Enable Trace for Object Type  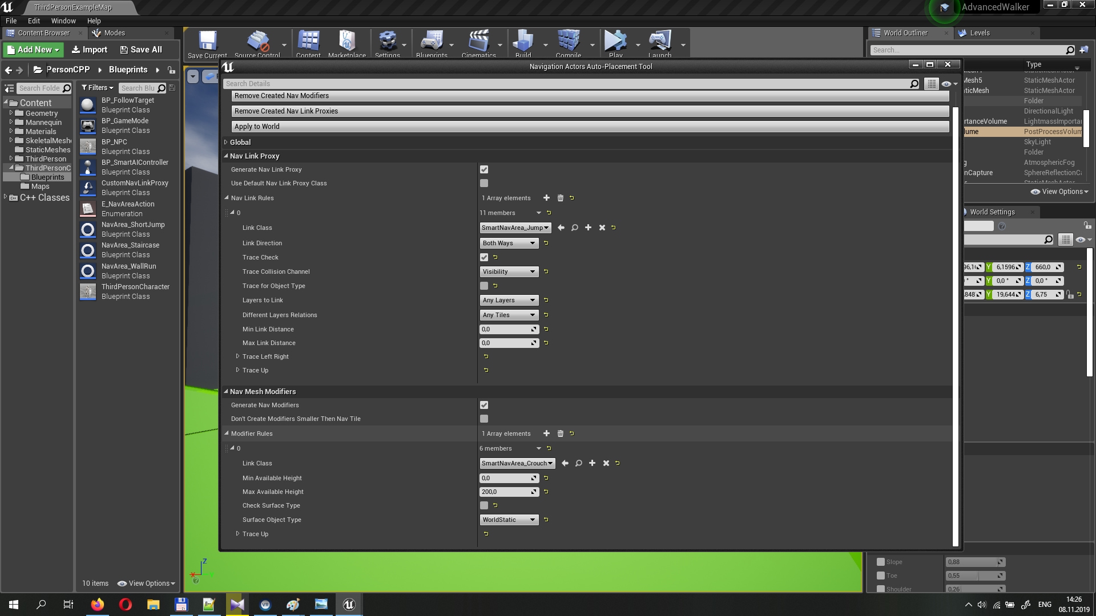click(483, 286)
